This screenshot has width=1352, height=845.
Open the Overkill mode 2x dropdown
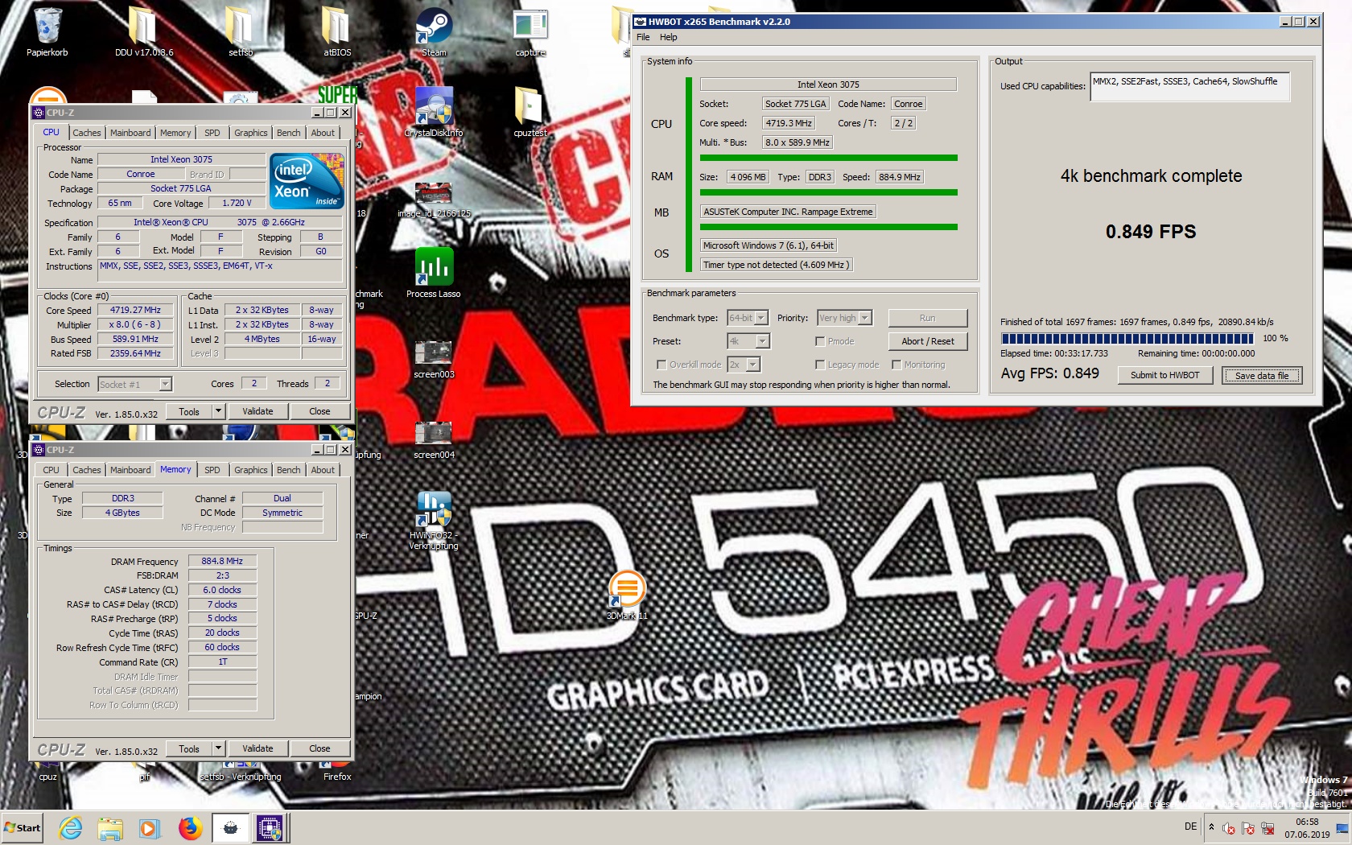point(744,365)
